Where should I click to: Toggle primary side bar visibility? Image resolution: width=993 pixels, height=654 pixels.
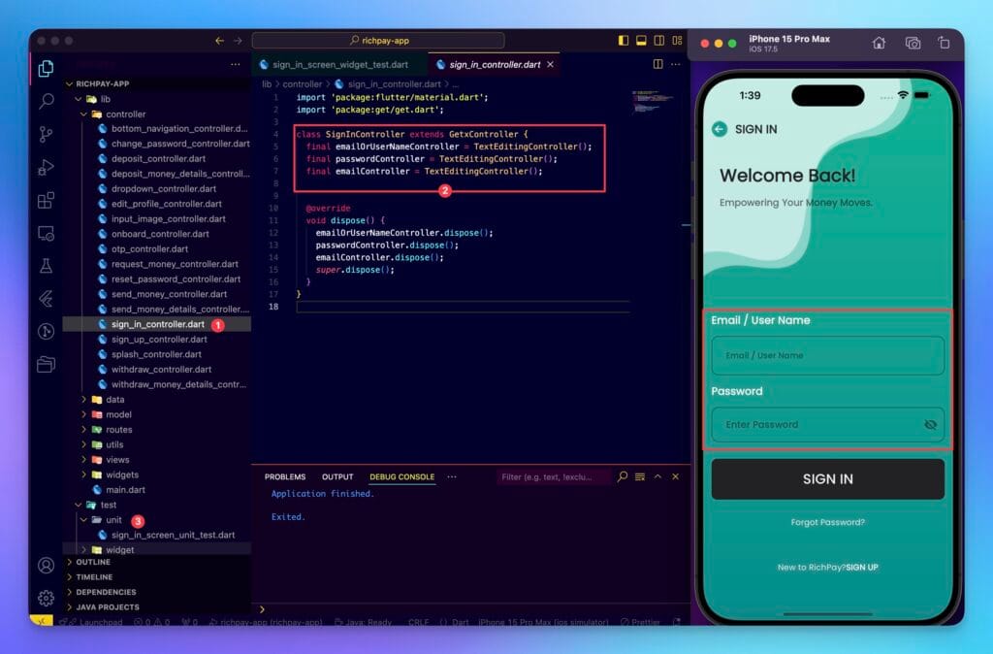[x=624, y=41]
